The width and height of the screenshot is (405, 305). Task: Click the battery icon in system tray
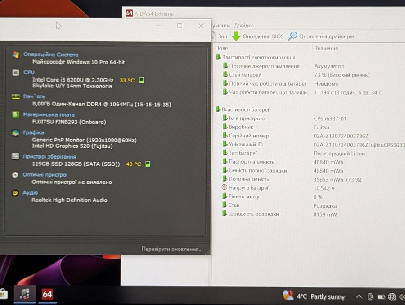click(x=381, y=297)
